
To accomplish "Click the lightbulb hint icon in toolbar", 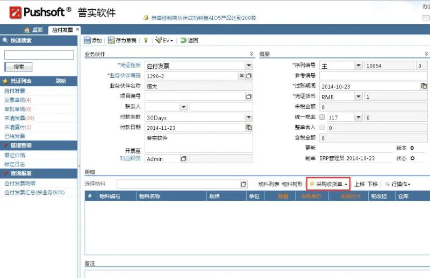I will pos(146,41).
